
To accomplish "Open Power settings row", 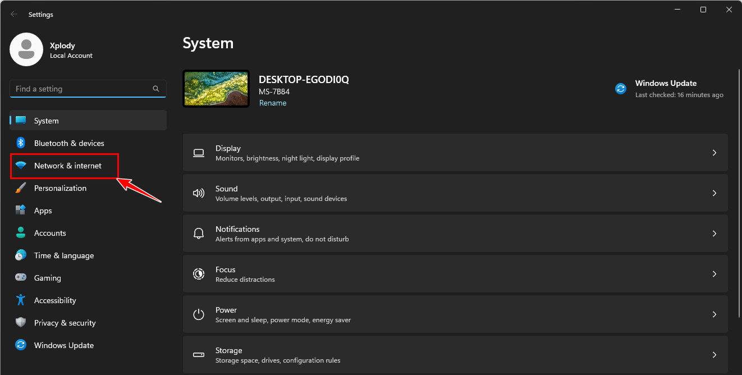I will [455, 314].
